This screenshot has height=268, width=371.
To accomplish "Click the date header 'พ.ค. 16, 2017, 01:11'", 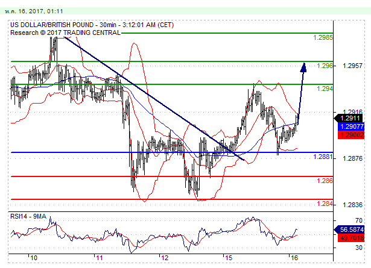I will pyautogui.click(x=34, y=11).
